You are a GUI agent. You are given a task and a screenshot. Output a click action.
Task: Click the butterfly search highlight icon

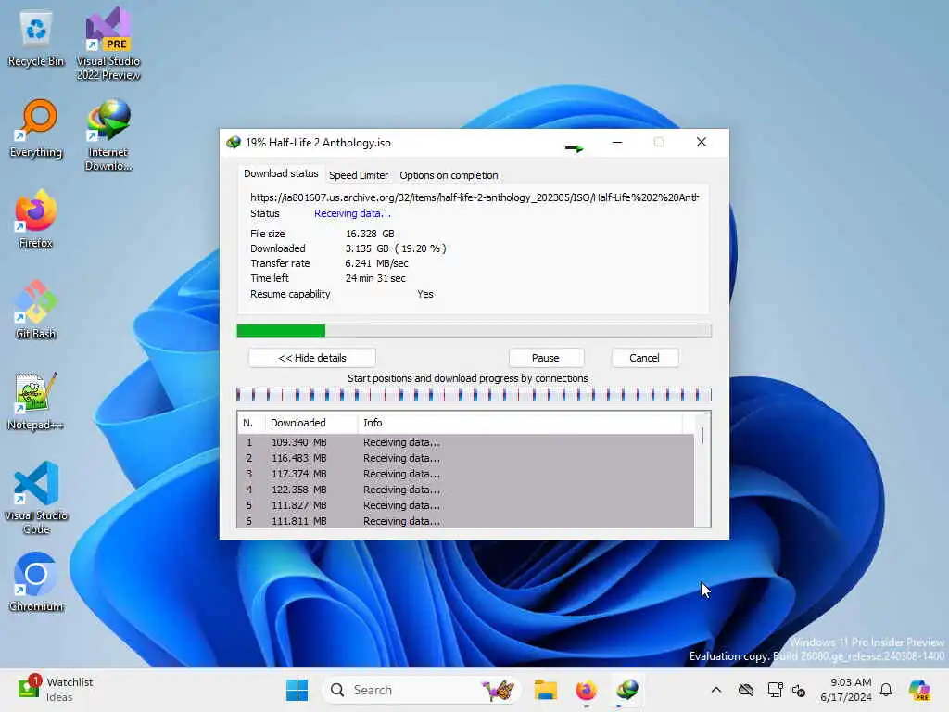pyautogui.click(x=498, y=690)
